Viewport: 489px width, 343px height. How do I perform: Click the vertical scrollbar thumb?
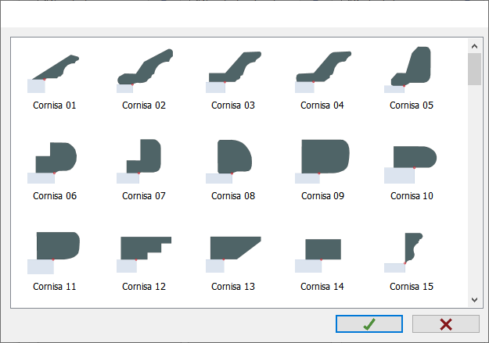pyautogui.click(x=474, y=70)
